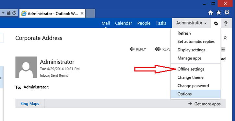Go to the browser home icon
Viewport: 235px width, 121px height.
pos(211,13)
